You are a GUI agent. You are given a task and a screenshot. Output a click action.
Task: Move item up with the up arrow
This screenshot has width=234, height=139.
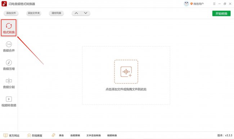coord(76,13)
